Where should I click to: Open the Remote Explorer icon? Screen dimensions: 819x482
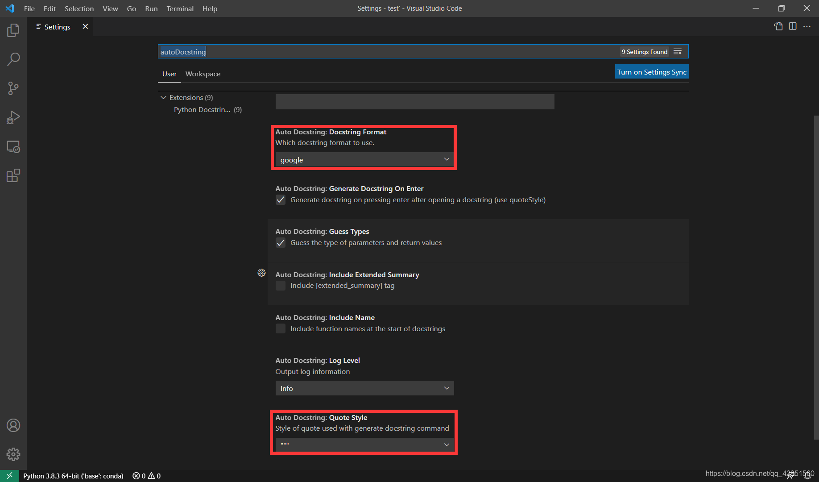pos(13,147)
